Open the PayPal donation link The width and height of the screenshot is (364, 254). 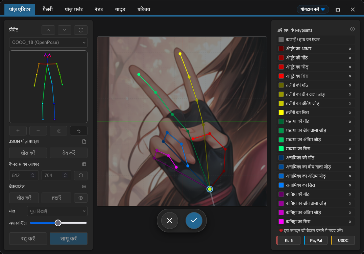pos(316,240)
